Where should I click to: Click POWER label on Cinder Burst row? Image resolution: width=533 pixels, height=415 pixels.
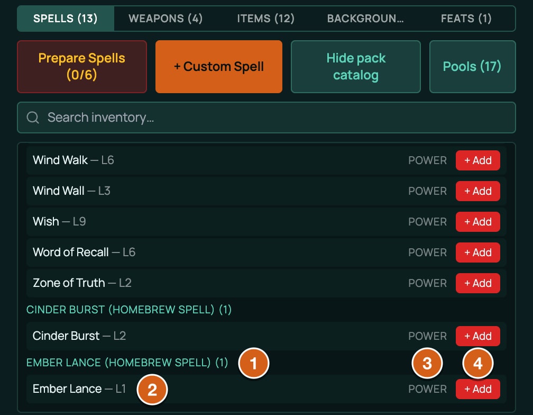click(x=428, y=336)
